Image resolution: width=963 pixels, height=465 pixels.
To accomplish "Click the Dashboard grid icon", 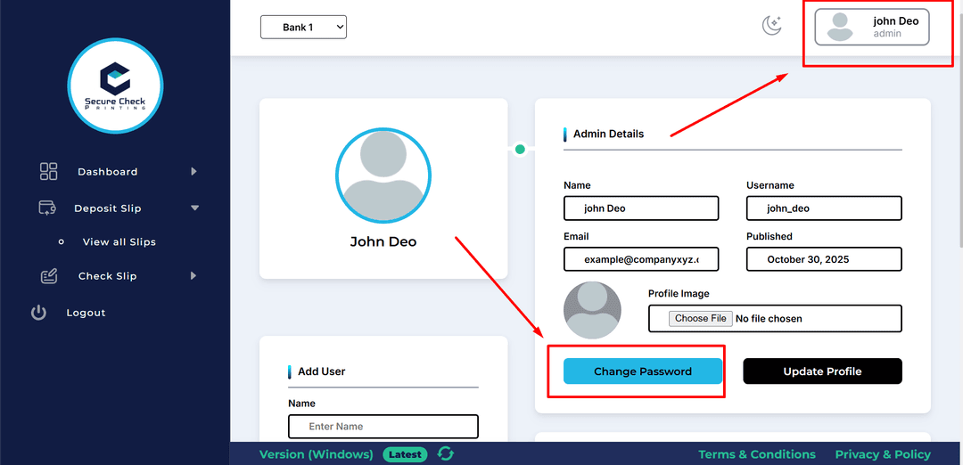I will [48, 172].
